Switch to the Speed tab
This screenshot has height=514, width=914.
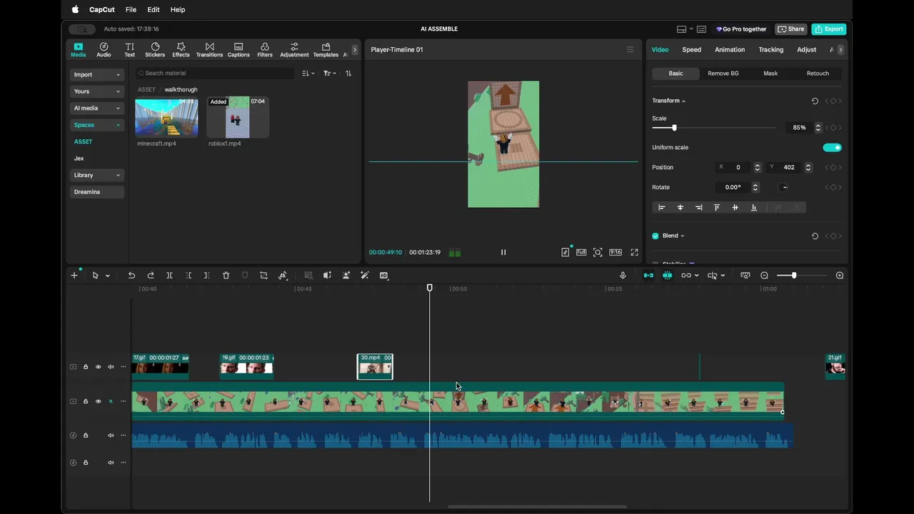(691, 50)
